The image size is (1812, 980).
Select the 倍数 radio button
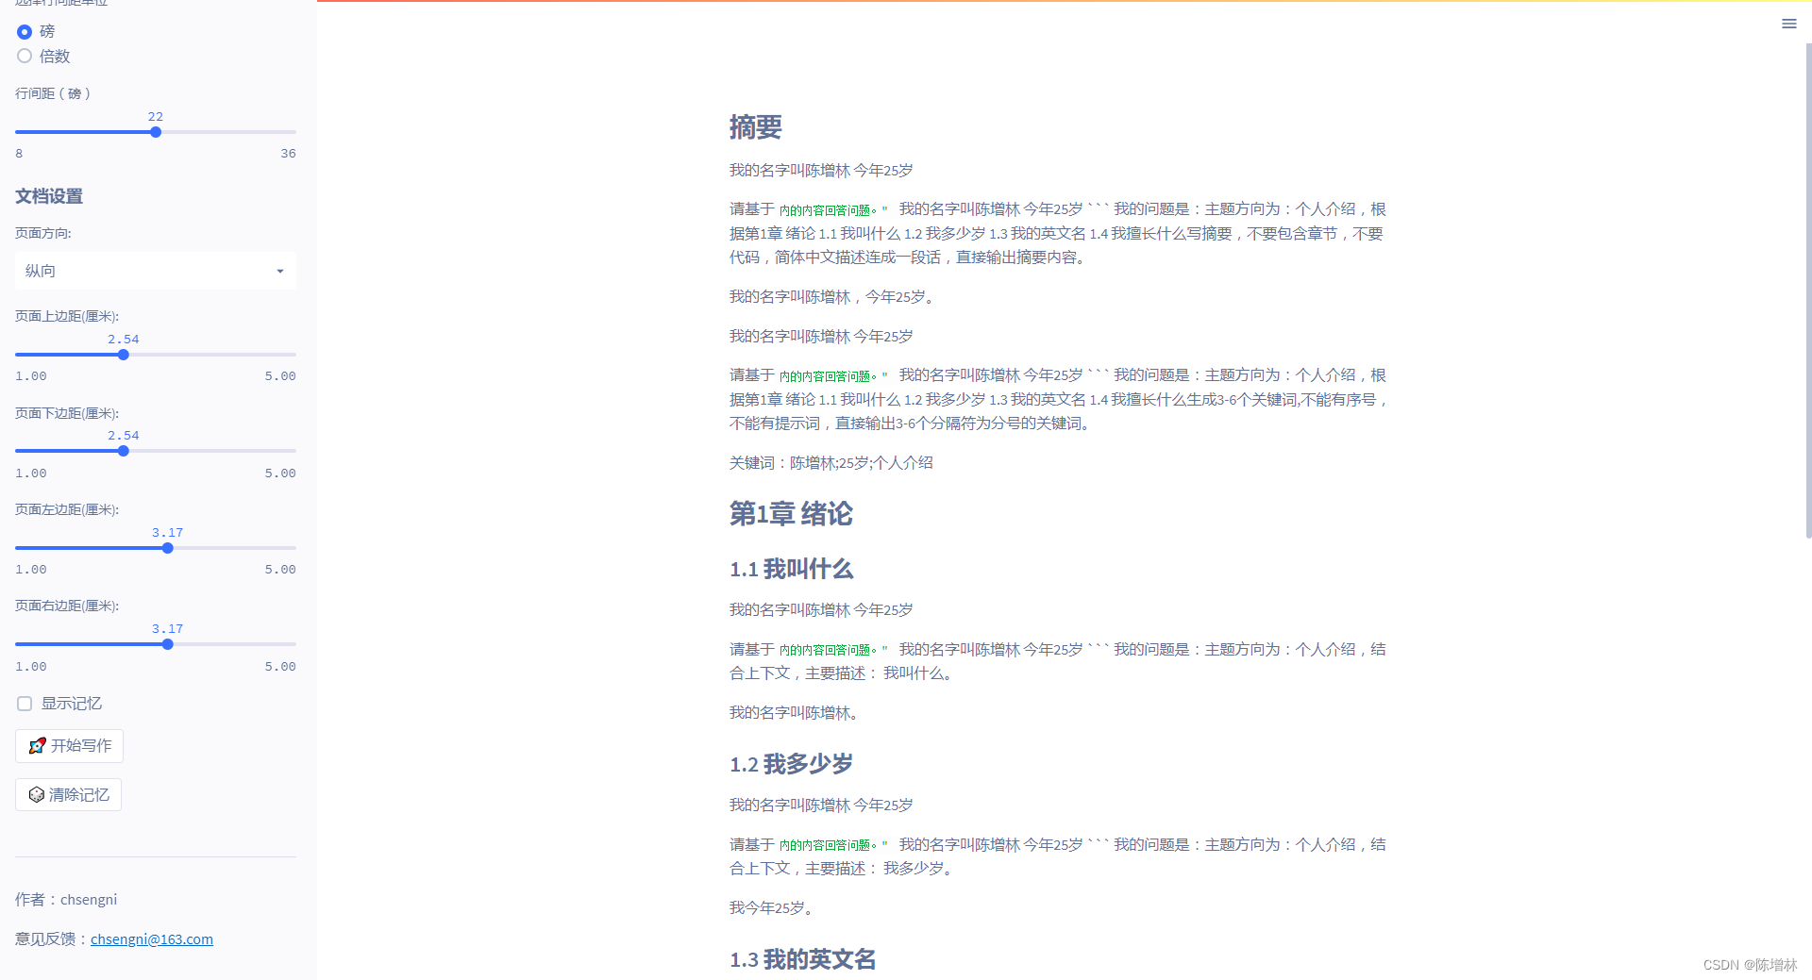pos(25,56)
